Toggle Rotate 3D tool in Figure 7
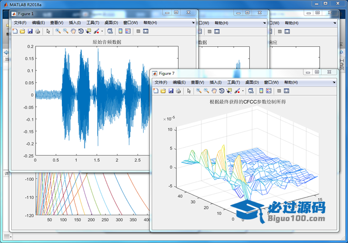This screenshot has height=243, width=348. [x=221, y=91]
